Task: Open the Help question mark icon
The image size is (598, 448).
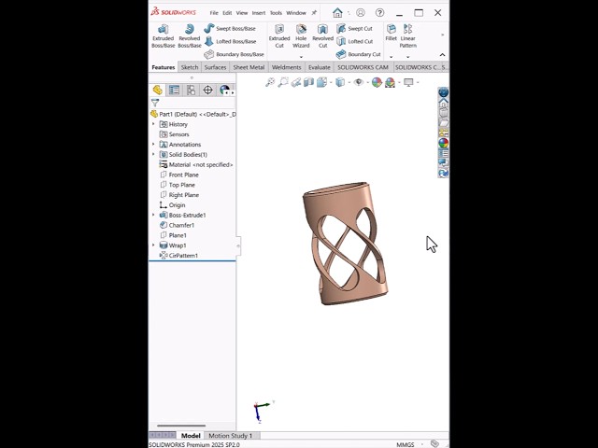Action: [x=380, y=13]
